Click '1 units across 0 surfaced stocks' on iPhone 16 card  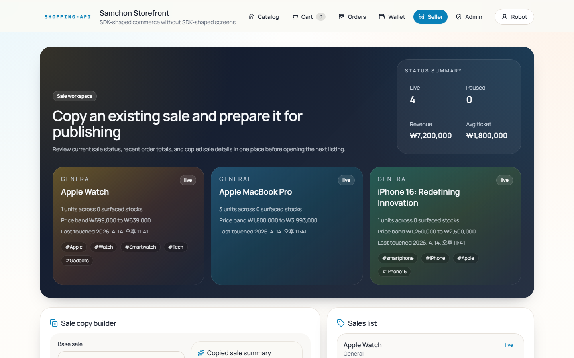click(x=419, y=220)
